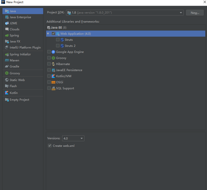Click the Flash folder icon
The image size is (207, 190).
pyautogui.click(x=7, y=86)
